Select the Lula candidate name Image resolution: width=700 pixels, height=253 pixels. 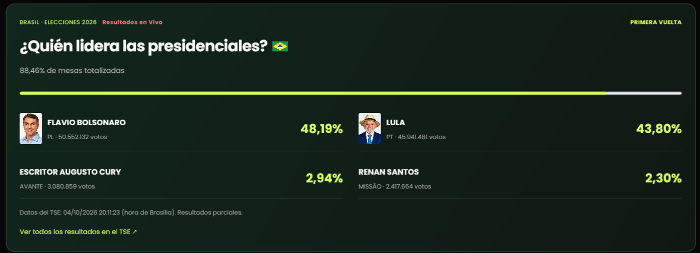[395, 123]
